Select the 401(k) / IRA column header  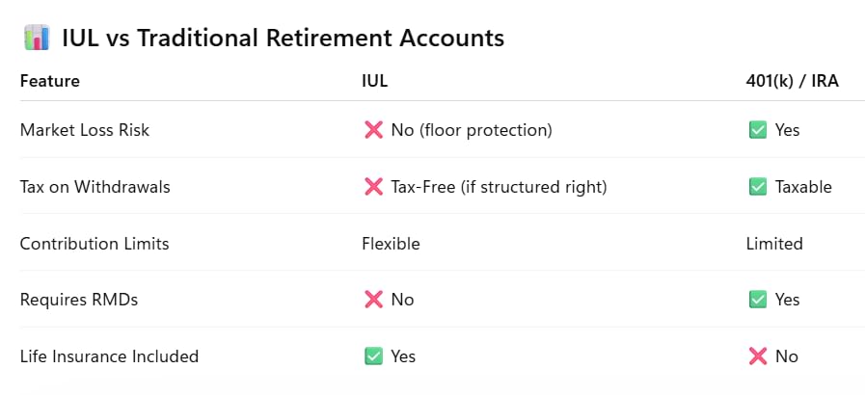click(x=792, y=81)
